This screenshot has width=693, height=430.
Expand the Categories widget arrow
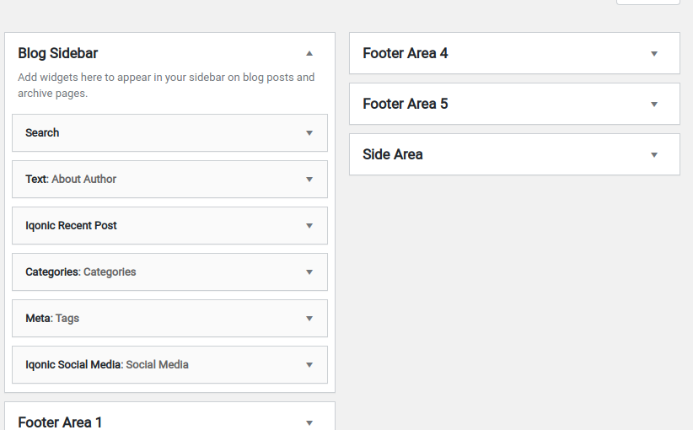coord(309,272)
